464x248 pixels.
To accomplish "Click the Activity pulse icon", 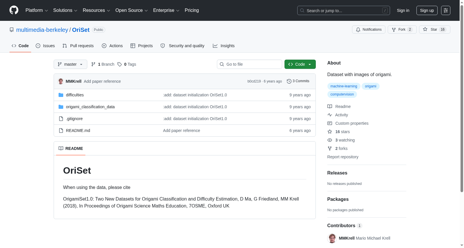I will click(330, 115).
